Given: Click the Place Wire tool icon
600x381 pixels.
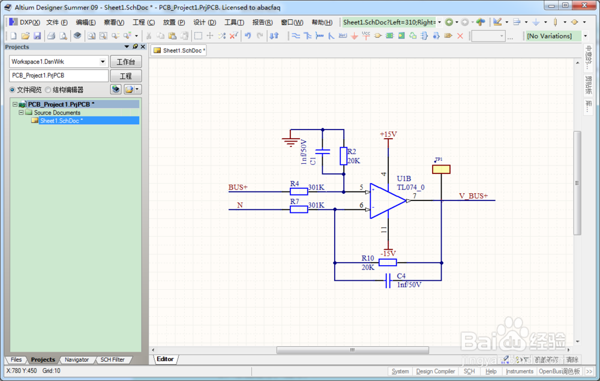Looking at the screenshot, I should (296, 36).
